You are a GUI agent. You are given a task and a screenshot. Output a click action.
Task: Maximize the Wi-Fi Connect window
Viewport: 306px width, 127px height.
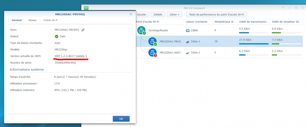296,8
